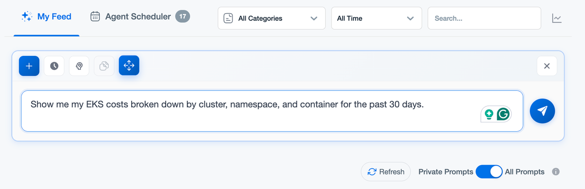Image resolution: width=585 pixels, height=189 pixels.
Task: Click the greyed-out pie chart icon
Action: click(x=104, y=66)
